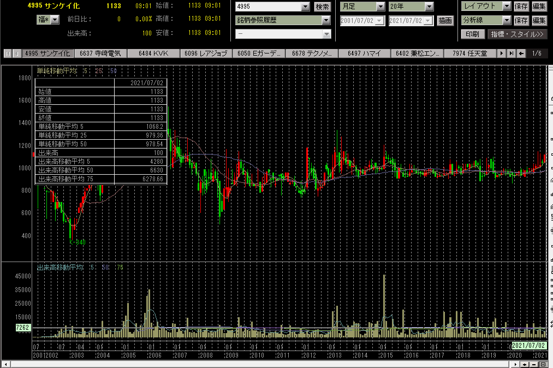Viewport: 553px width, 368px height.
Task: Click the play next-stock arrow icon
Action: 502,54
